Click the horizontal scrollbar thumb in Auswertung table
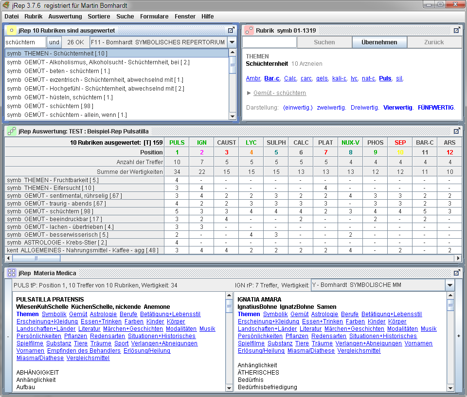The image size is (467, 397). point(36,258)
